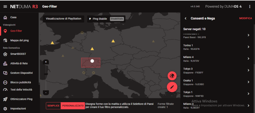This screenshot has width=255, height=113.
Task: Open the three-dot options menu
Action: click(250, 7)
